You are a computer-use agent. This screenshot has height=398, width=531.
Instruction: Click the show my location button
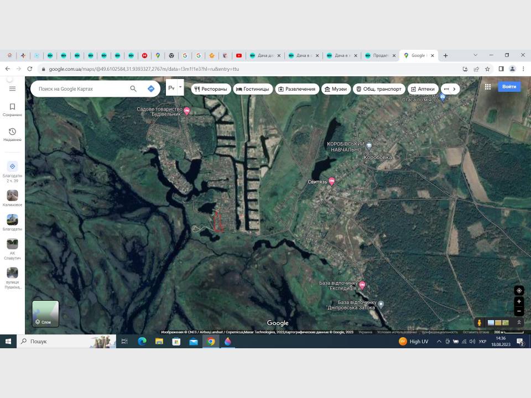point(519,290)
